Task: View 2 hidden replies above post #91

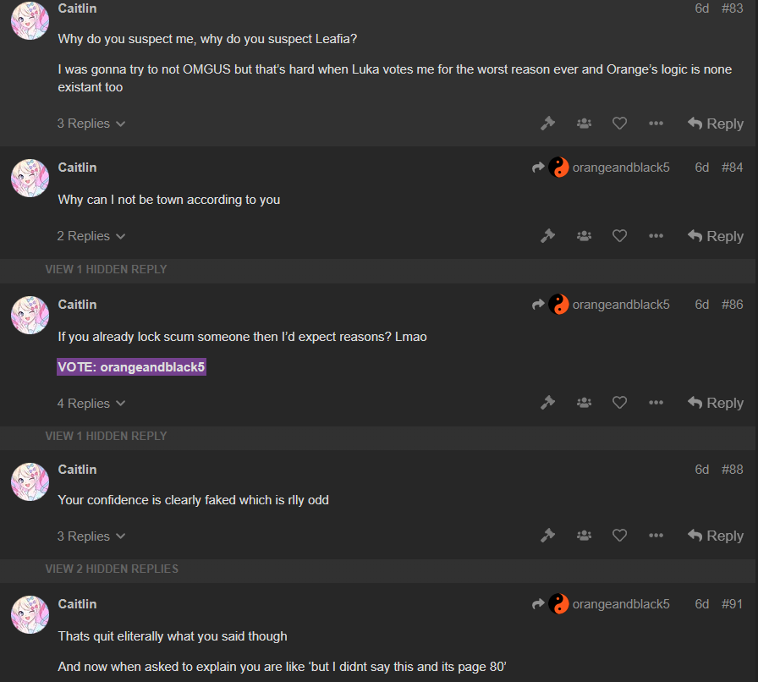Action: [x=112, y=569]
